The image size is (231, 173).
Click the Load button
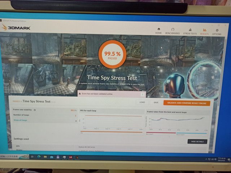coord(142,103)
